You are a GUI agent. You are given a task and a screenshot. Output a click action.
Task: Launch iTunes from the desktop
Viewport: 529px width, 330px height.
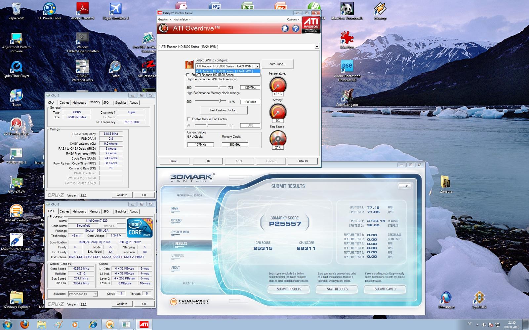point(16,98)
